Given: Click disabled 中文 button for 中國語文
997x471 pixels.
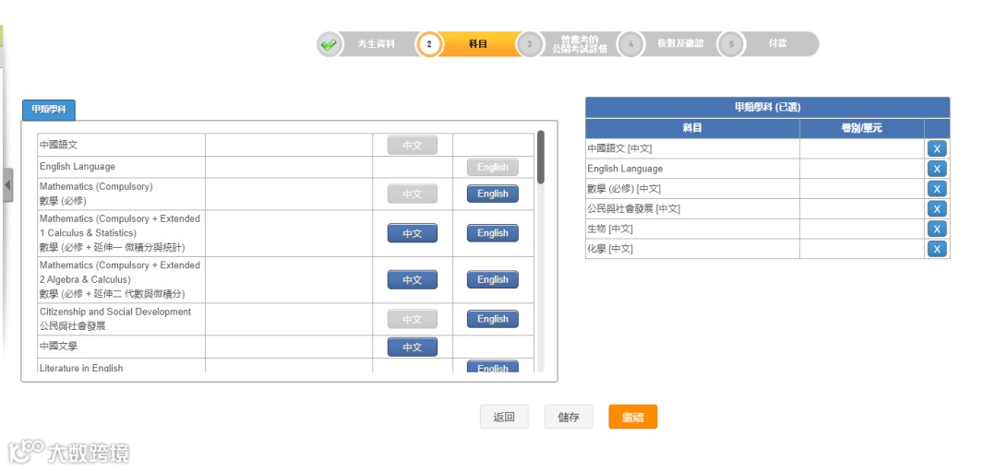Looking at the screenshot, I should (412, 146).
